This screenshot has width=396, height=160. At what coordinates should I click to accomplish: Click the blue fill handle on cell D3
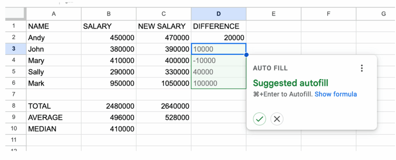tap(246, 55)
